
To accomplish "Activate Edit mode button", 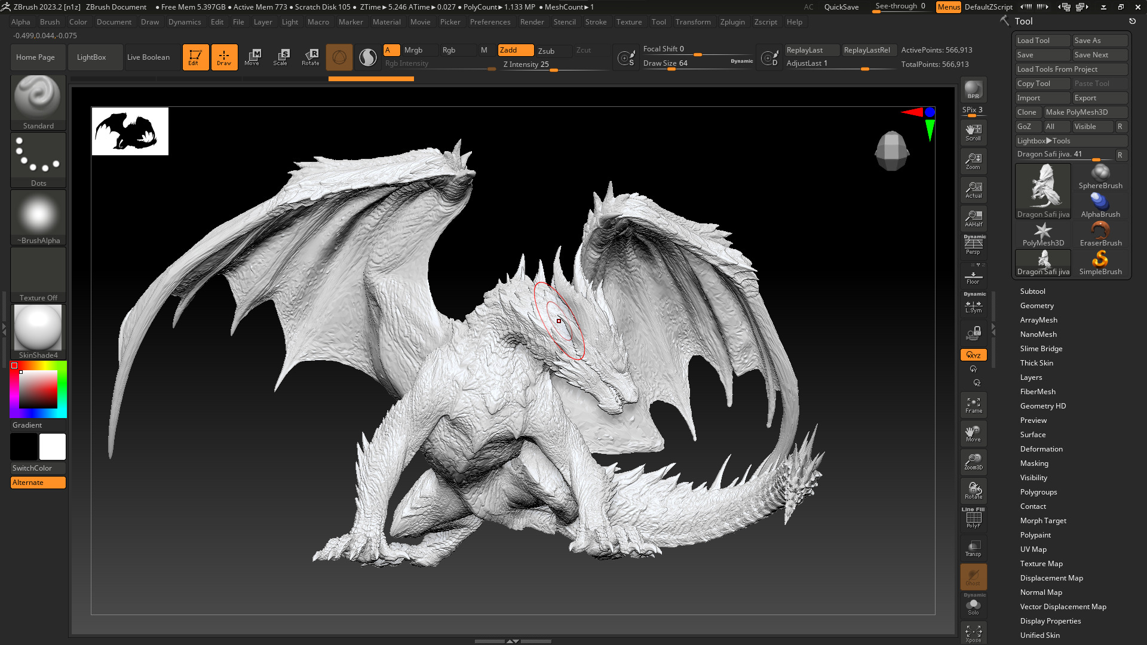I will pyautogui.click(x=195, y=57).
